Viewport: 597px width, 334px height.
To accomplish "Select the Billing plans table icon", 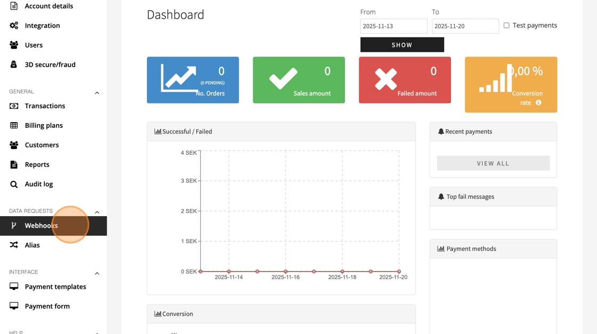I will click(14, 125).
